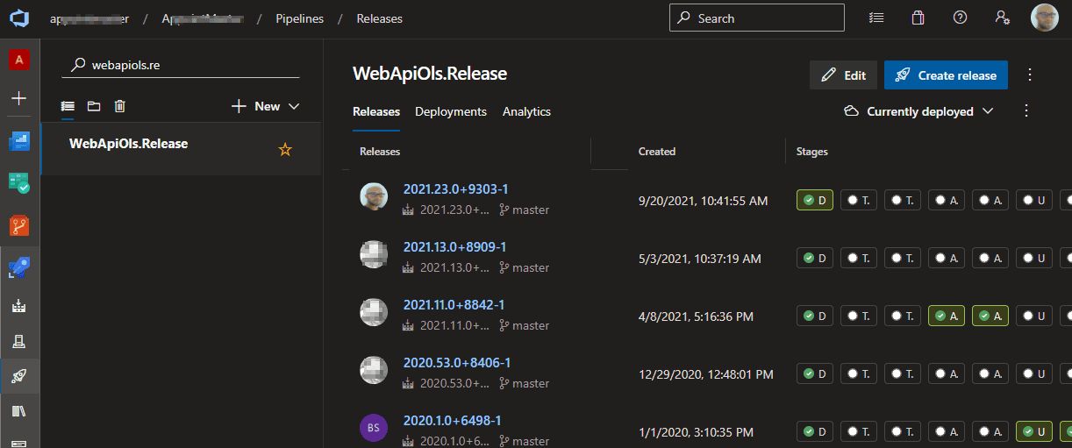Click the D stage of release 2021.13.0+8909-1
The height and width of the screenshot is (448, 1072).
coord(814,258)
